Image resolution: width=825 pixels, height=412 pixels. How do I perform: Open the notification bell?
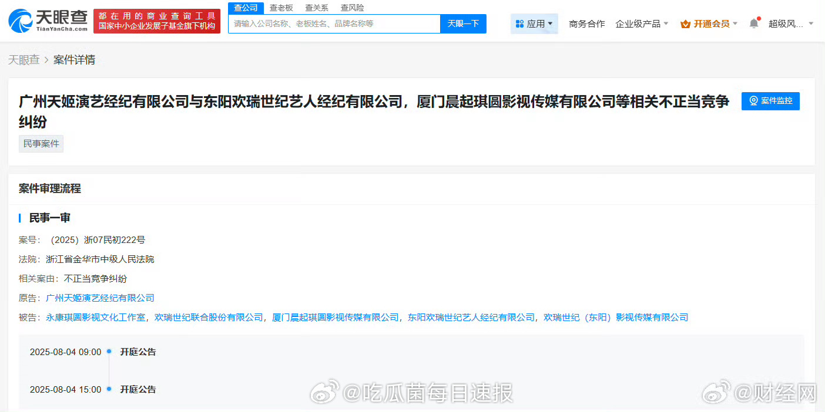tap(753, 23)
